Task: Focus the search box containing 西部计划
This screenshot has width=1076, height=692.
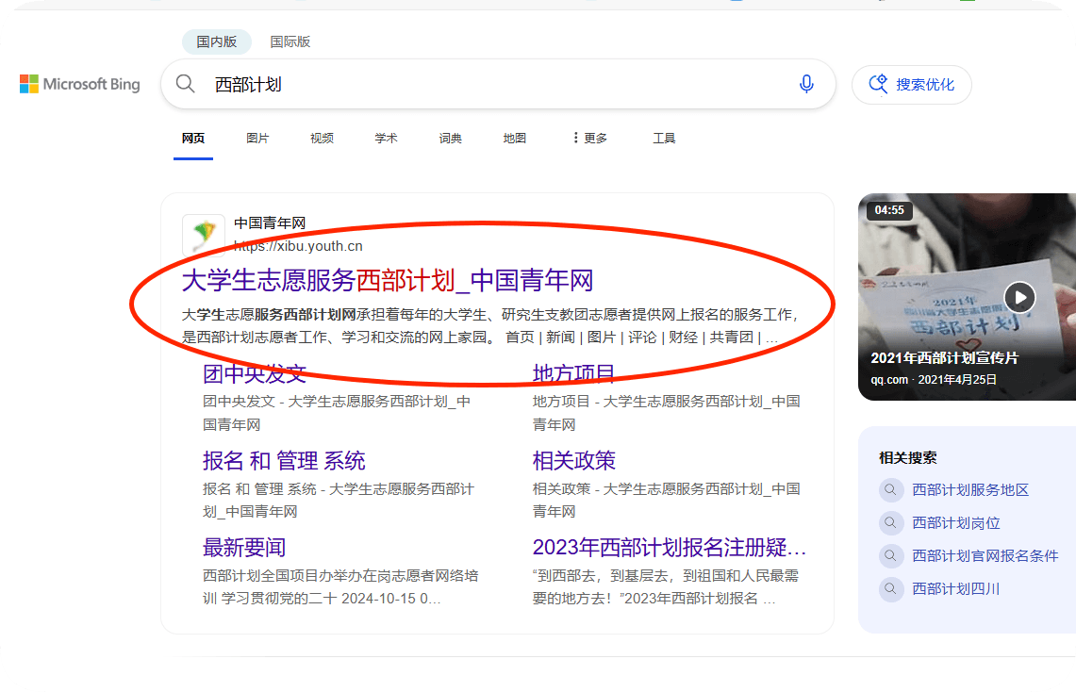Action: coord(498,84)
